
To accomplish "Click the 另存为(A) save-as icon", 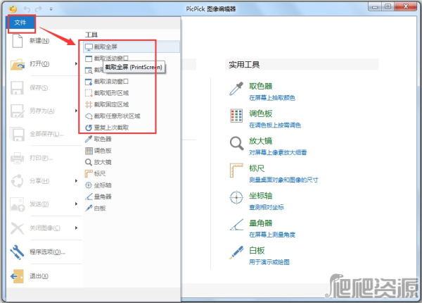I will coord(17,111).
